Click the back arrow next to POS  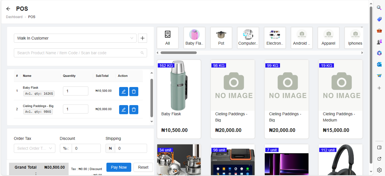click(8, 9)
